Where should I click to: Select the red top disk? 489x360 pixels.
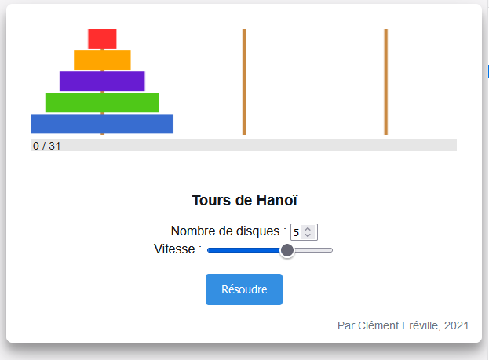click(x=102, y=38)
